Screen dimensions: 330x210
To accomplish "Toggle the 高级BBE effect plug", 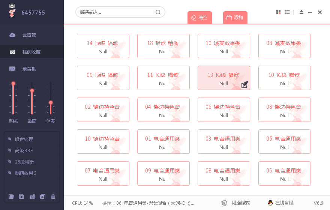I will [9, 150].
